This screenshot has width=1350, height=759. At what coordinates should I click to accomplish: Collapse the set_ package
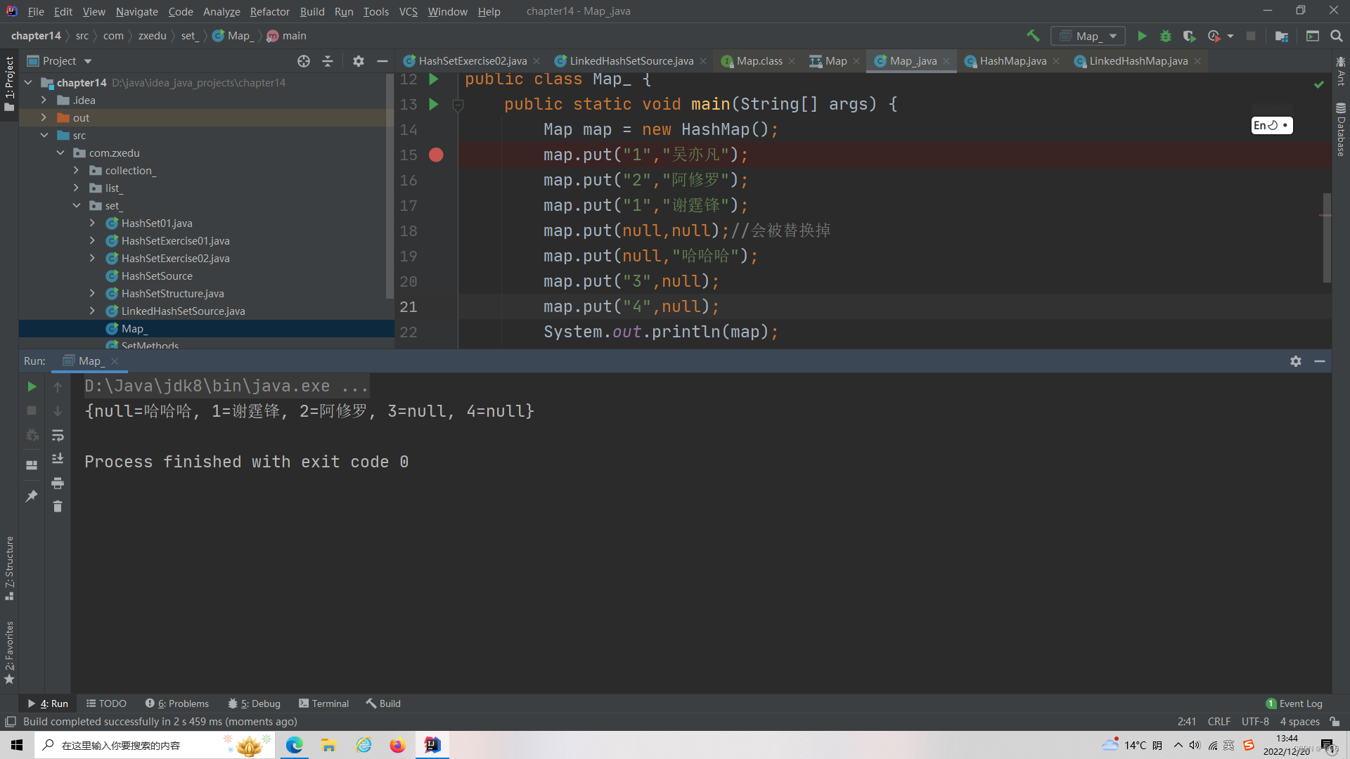(76, 206)
